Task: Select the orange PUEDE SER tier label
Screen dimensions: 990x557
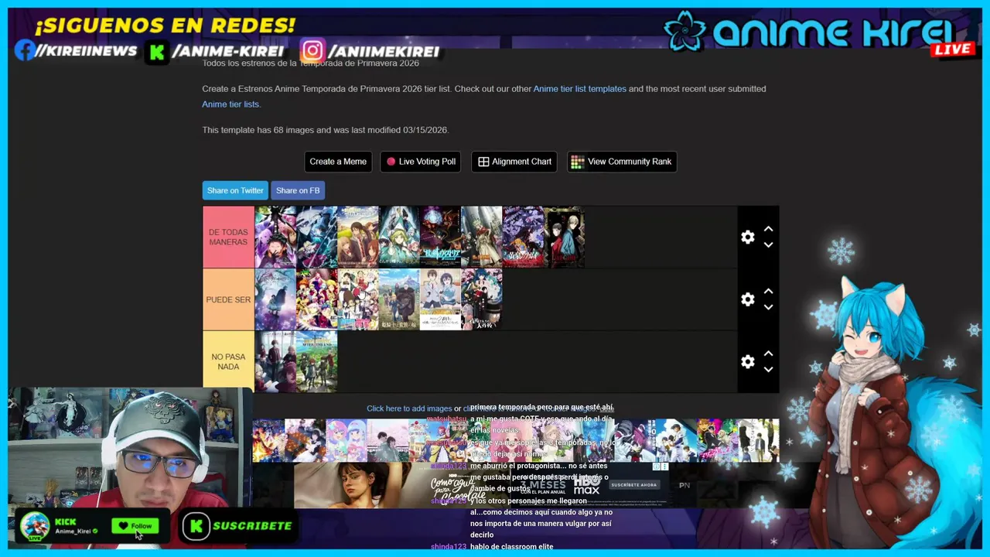Action: (x=228, y=299)
